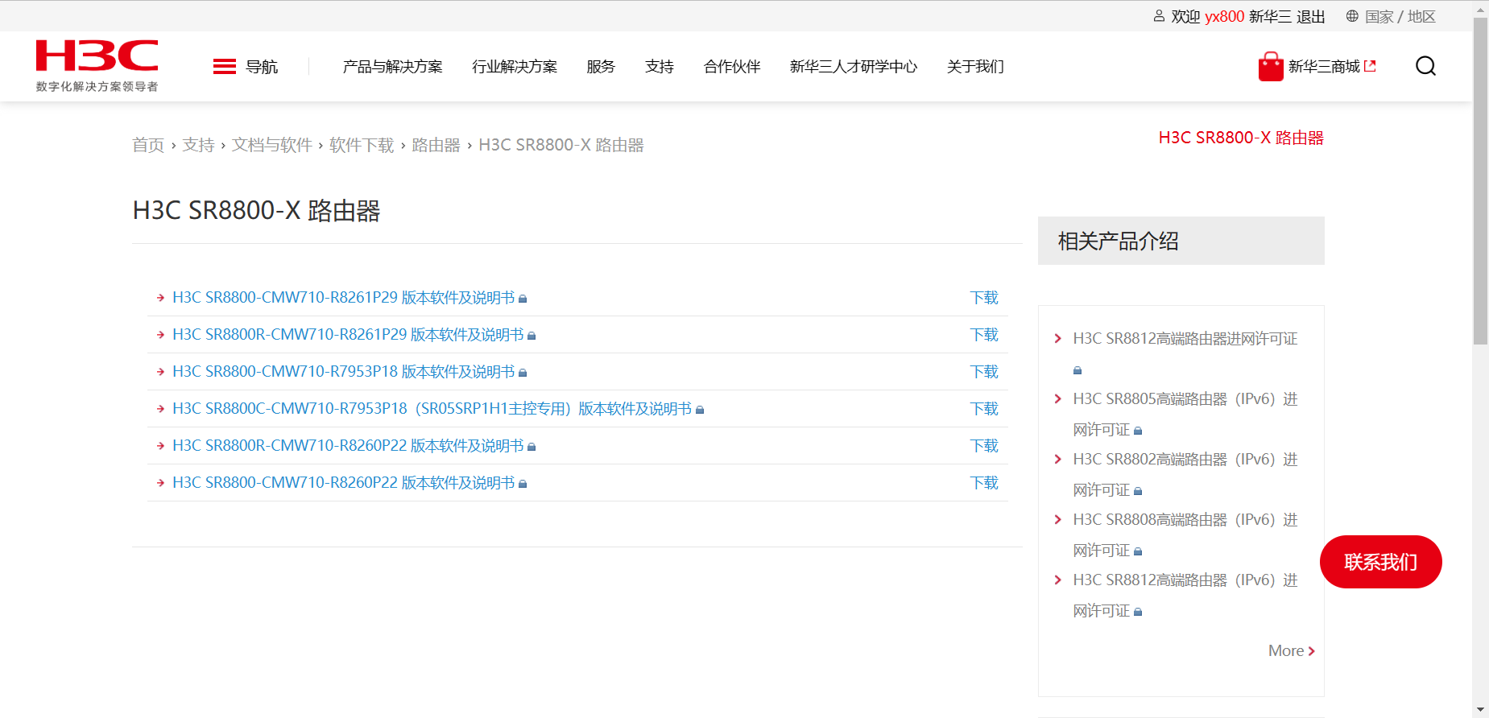1489x718 pixels.
Task: Open SR8800R-CMW710-R8261P29 版本软件及说明书
Action: (348, 335)
